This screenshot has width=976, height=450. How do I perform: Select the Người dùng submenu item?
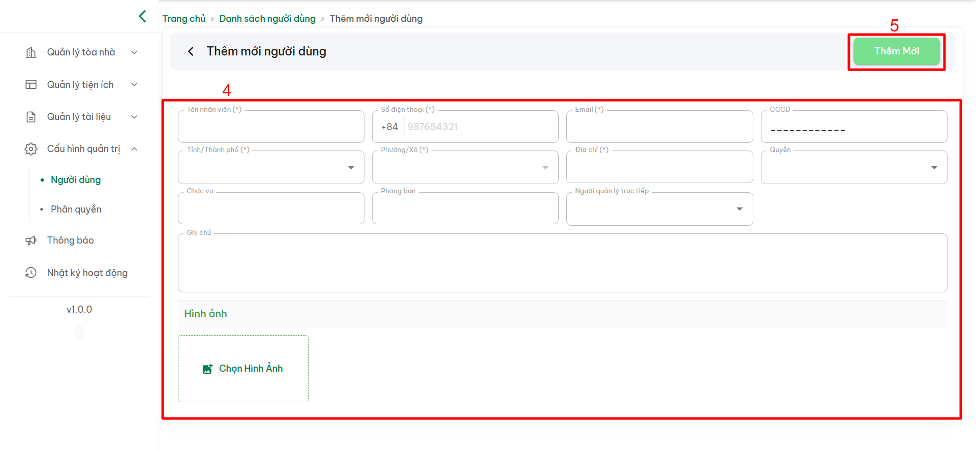pyautogui.click(x=76, y=180)
